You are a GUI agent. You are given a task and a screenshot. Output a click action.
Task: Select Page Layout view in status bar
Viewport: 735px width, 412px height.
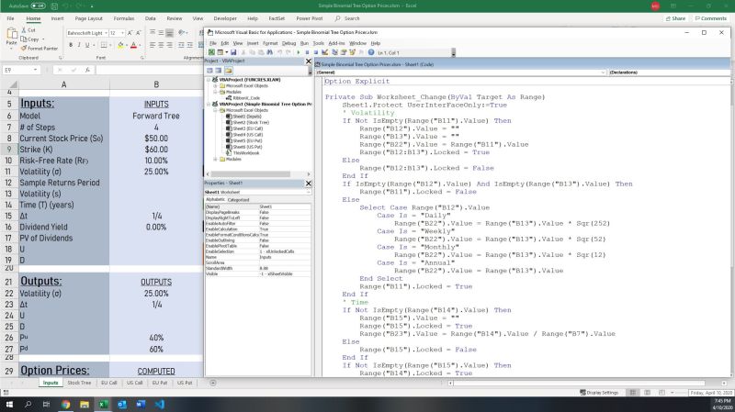(x=647, y=393)
